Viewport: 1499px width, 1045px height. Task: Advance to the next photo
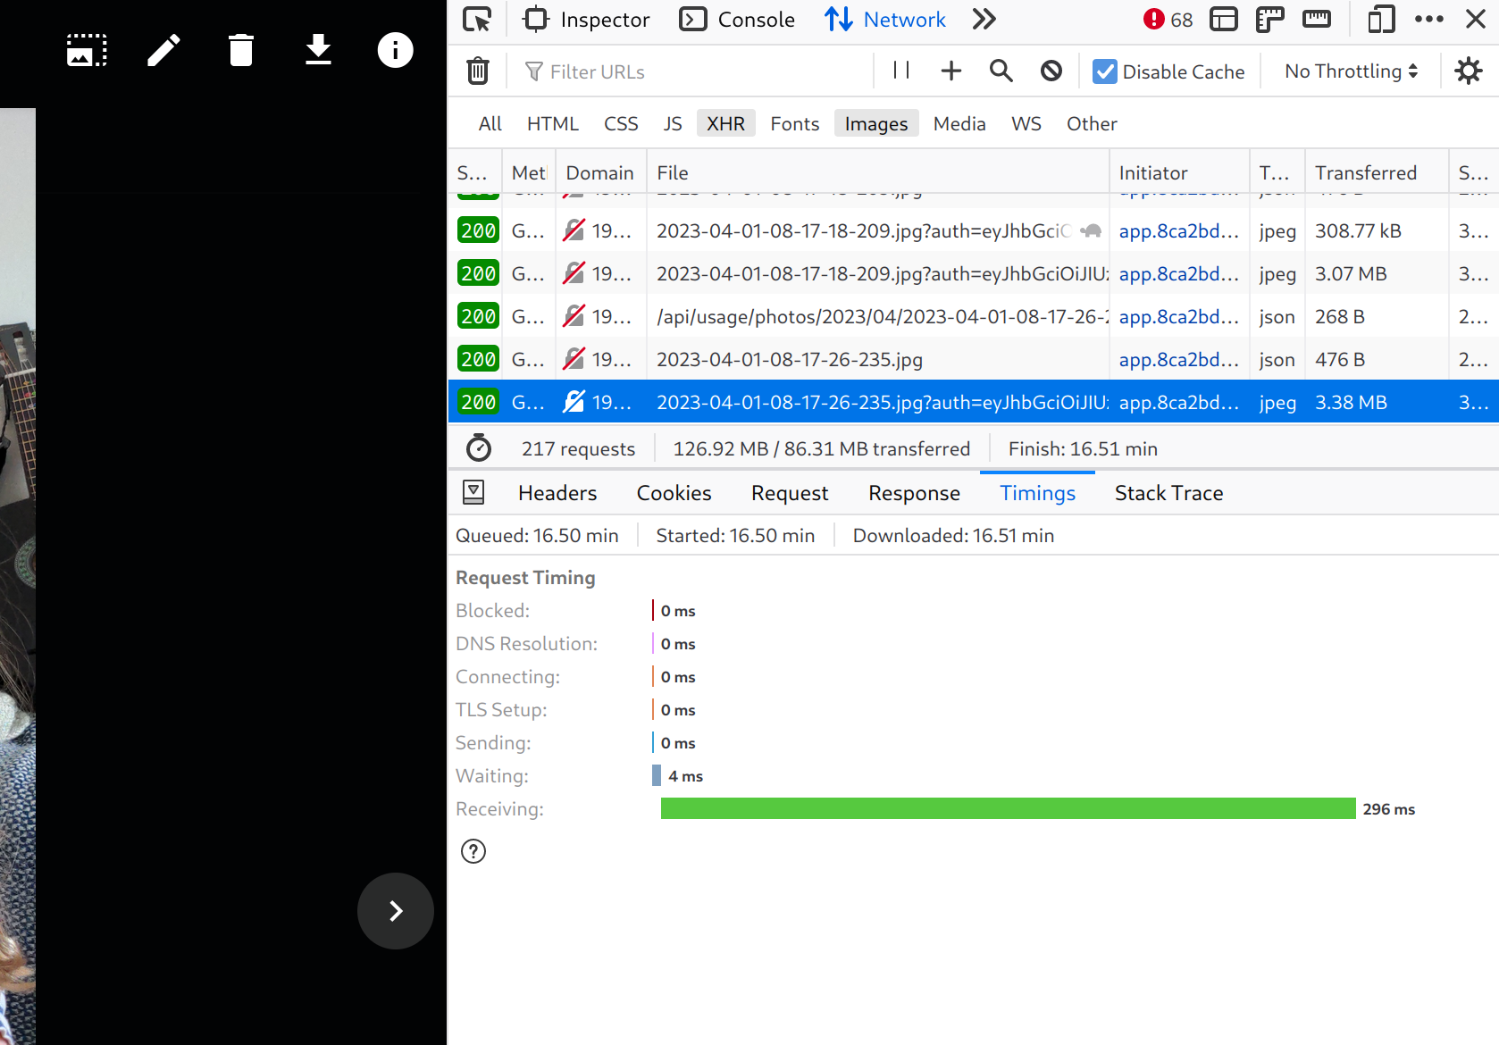[x=395, y=911]
